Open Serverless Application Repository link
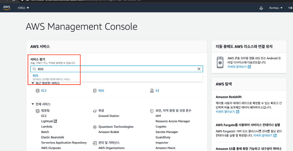The width and height of the screenshot is (293, 151). click(64, 142)
